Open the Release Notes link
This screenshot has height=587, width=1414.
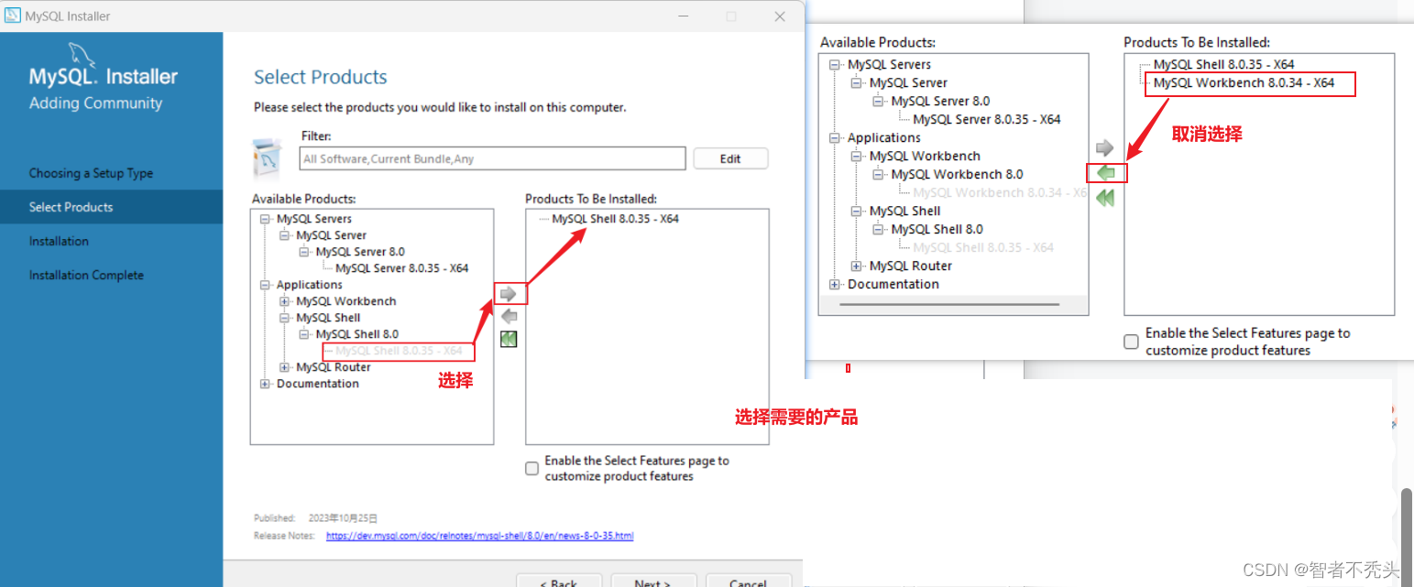click(480, 535)
